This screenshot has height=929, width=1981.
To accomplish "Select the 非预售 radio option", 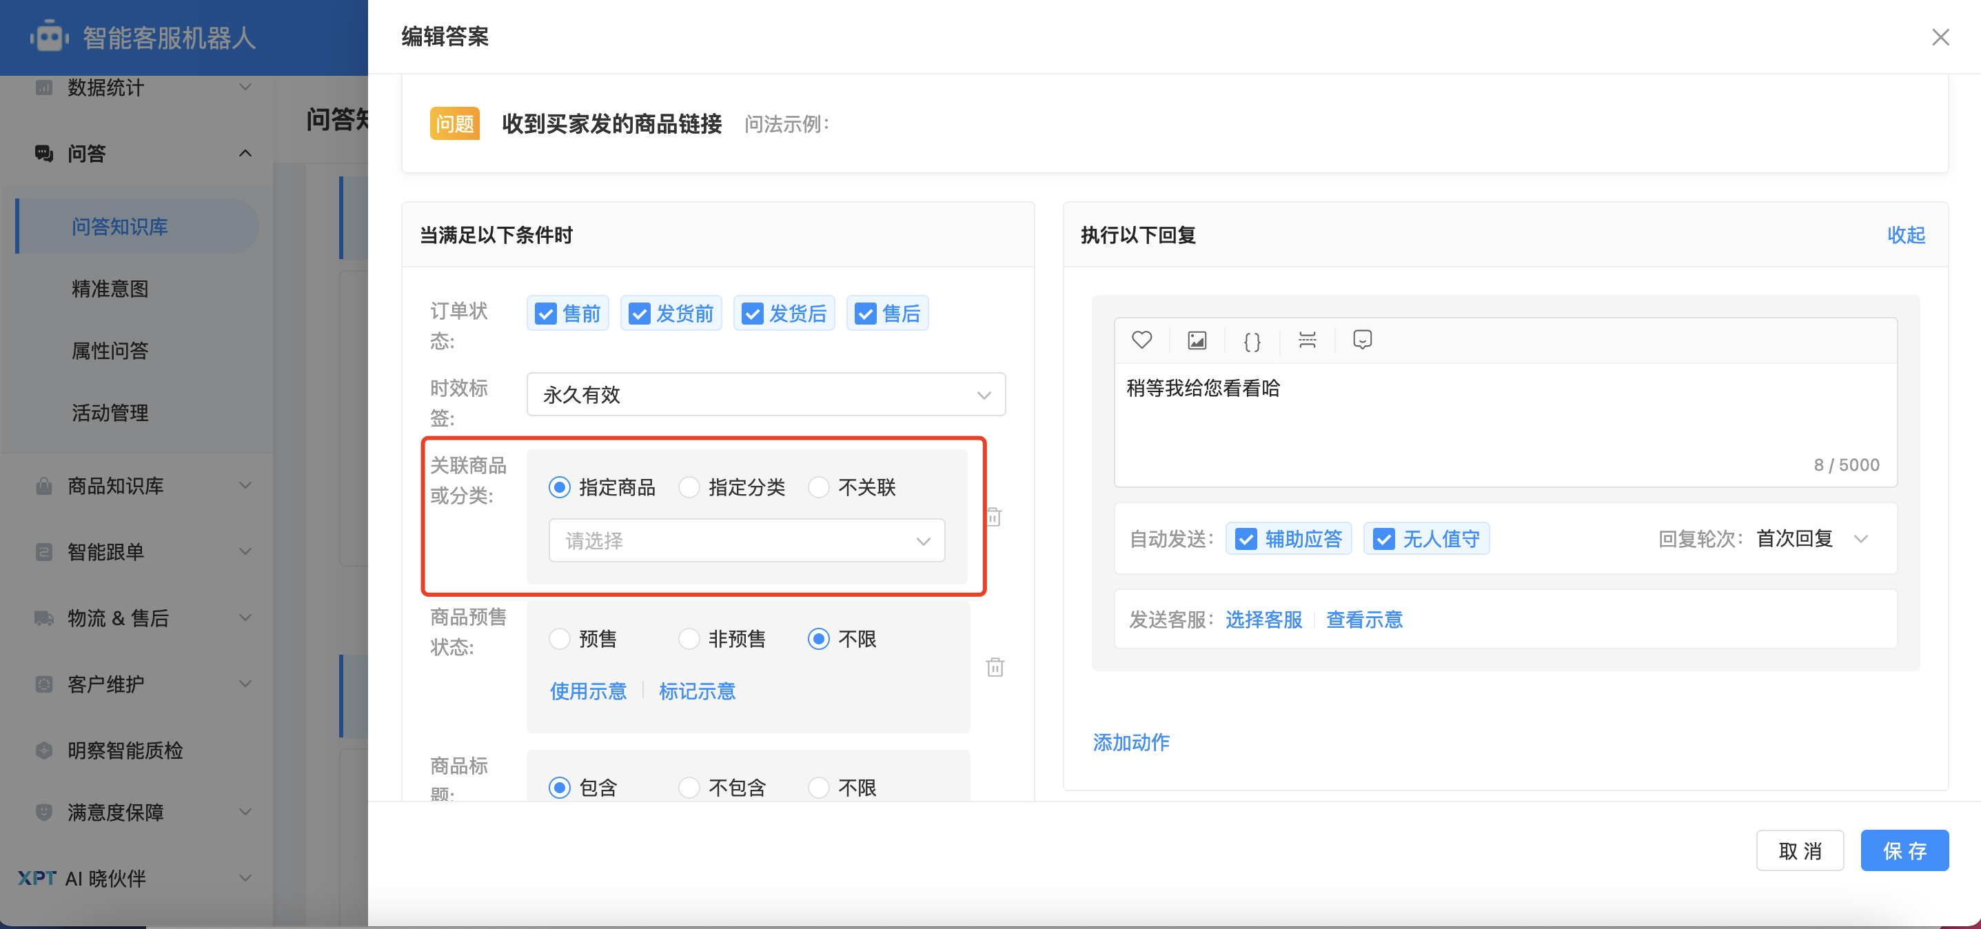I will tap(689, 639).
